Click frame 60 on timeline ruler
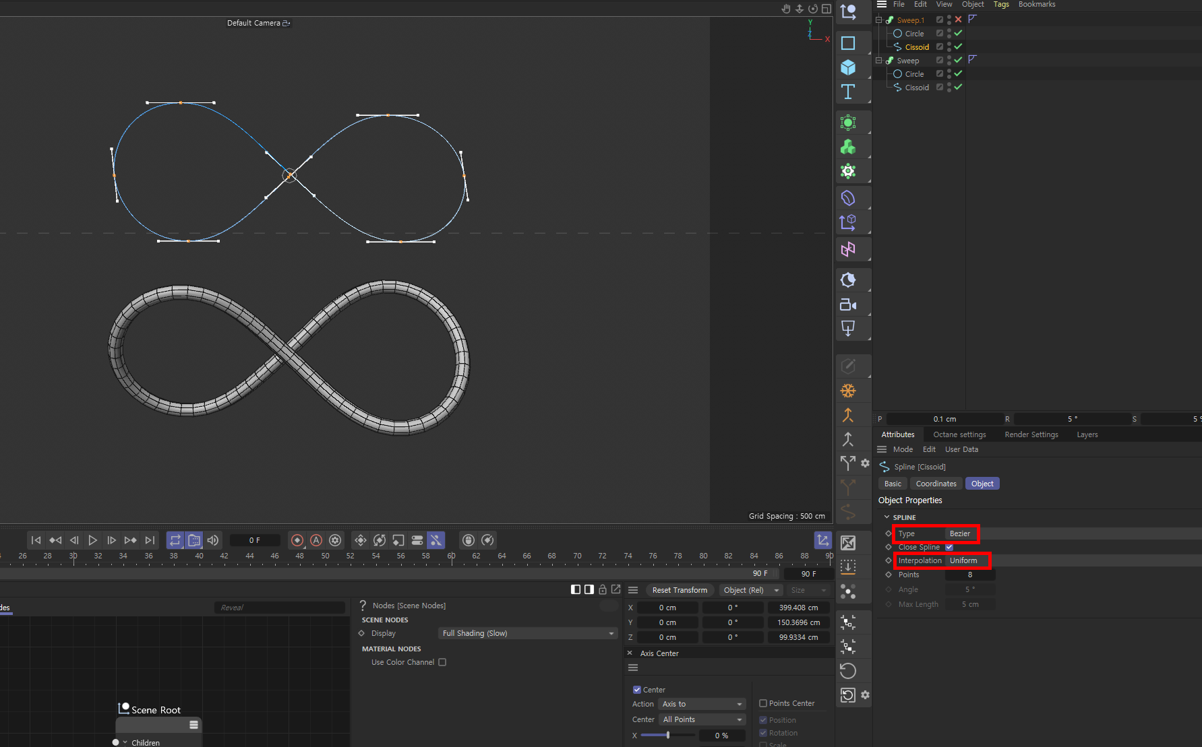1202x747 pixels. pyautogui.click(x=451, y=556)
